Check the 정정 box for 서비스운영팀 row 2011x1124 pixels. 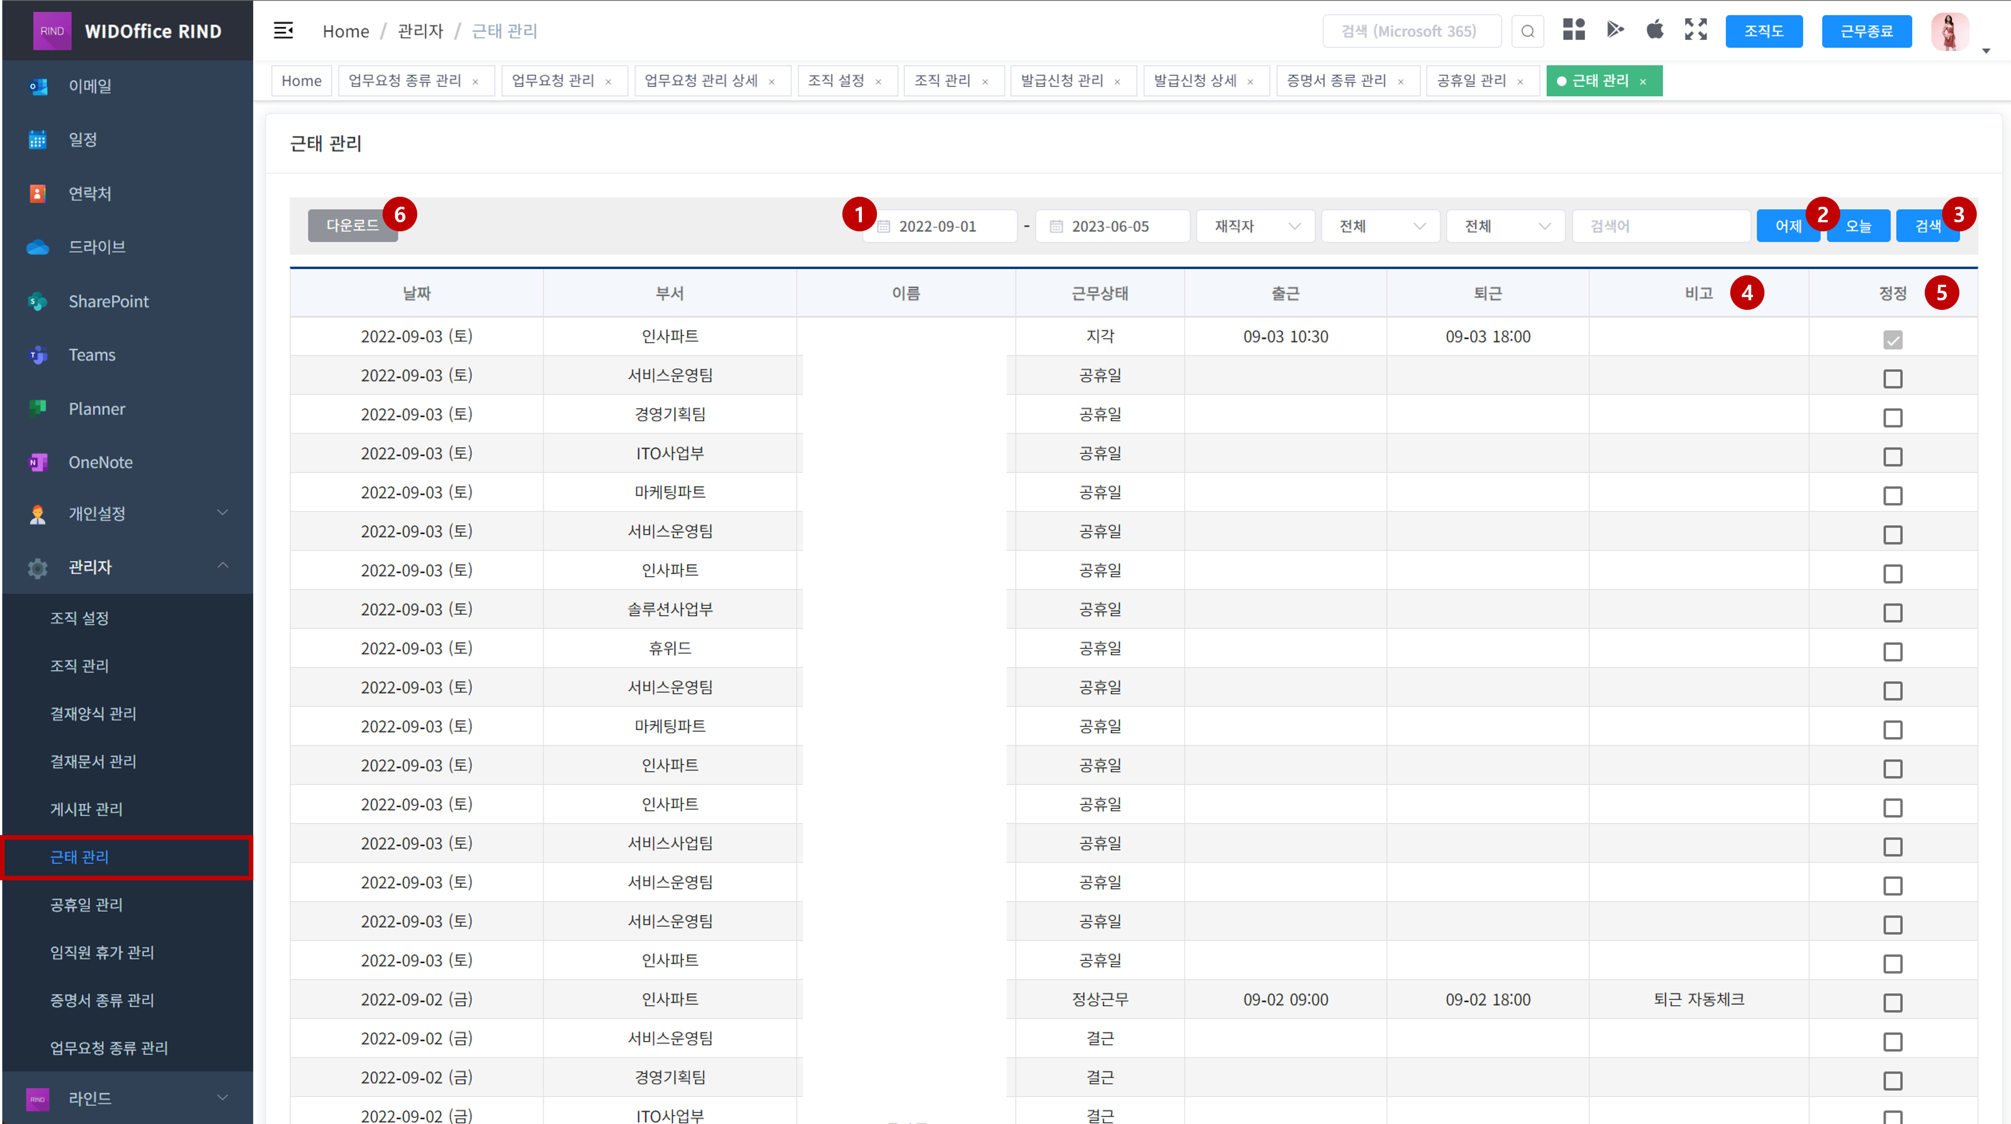1892,379
